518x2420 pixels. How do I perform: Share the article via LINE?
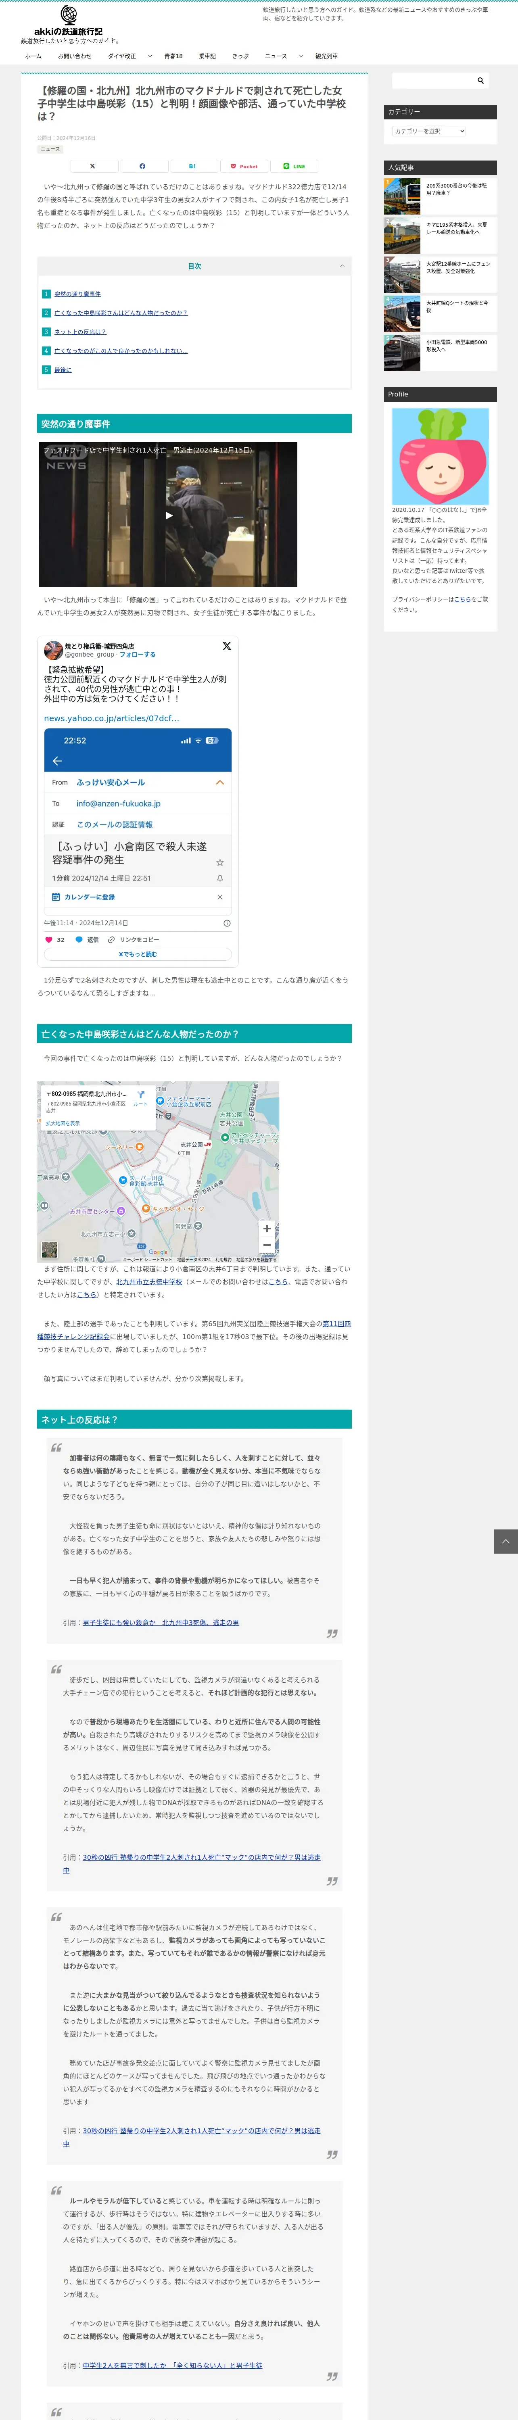click(294, 166)
